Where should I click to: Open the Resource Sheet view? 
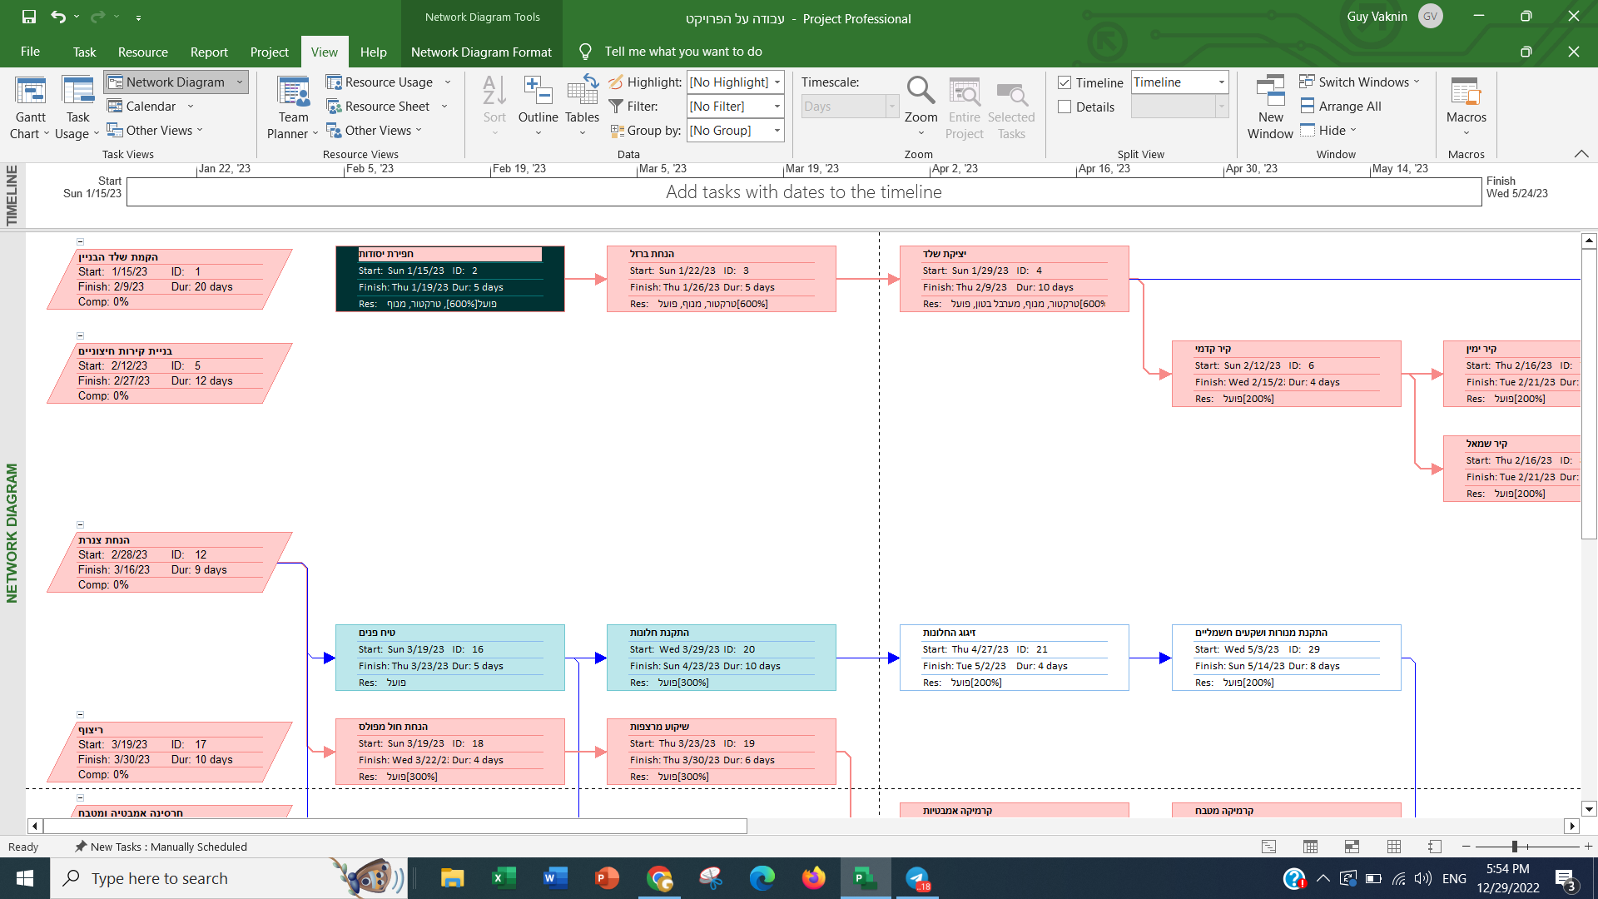coord(387,106)
